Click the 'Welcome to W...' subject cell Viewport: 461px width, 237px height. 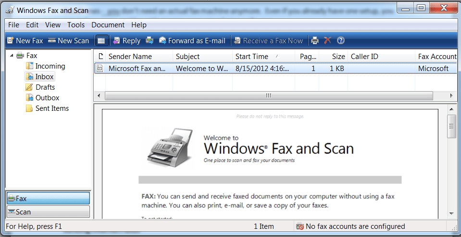click(202, 68)
